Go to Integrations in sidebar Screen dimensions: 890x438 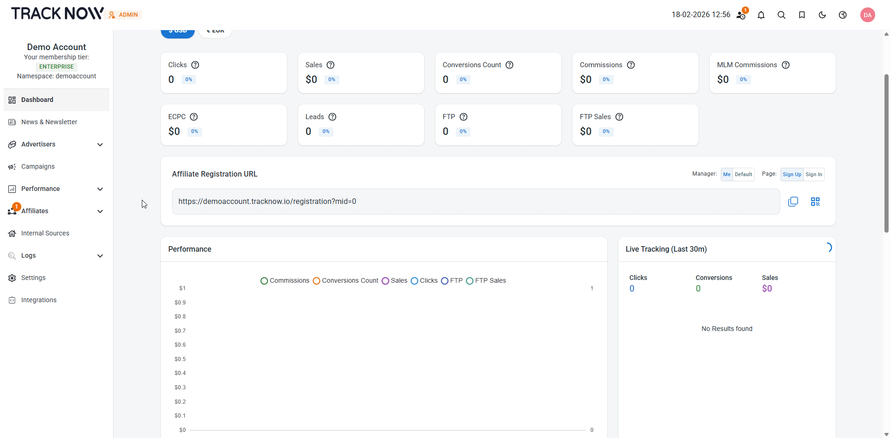click(x=39, y=300)
